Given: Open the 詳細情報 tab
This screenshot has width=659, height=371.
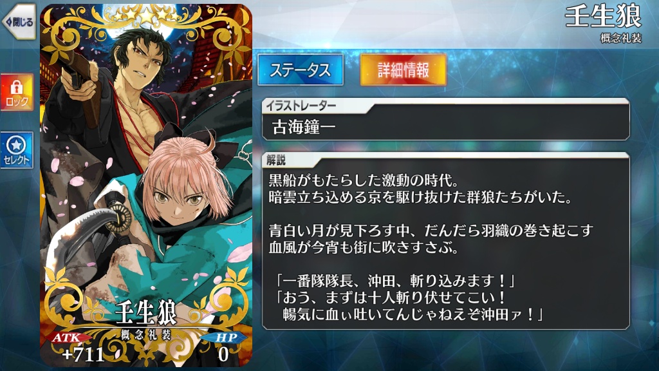Looking at the screenshot, I should point(403,70).
